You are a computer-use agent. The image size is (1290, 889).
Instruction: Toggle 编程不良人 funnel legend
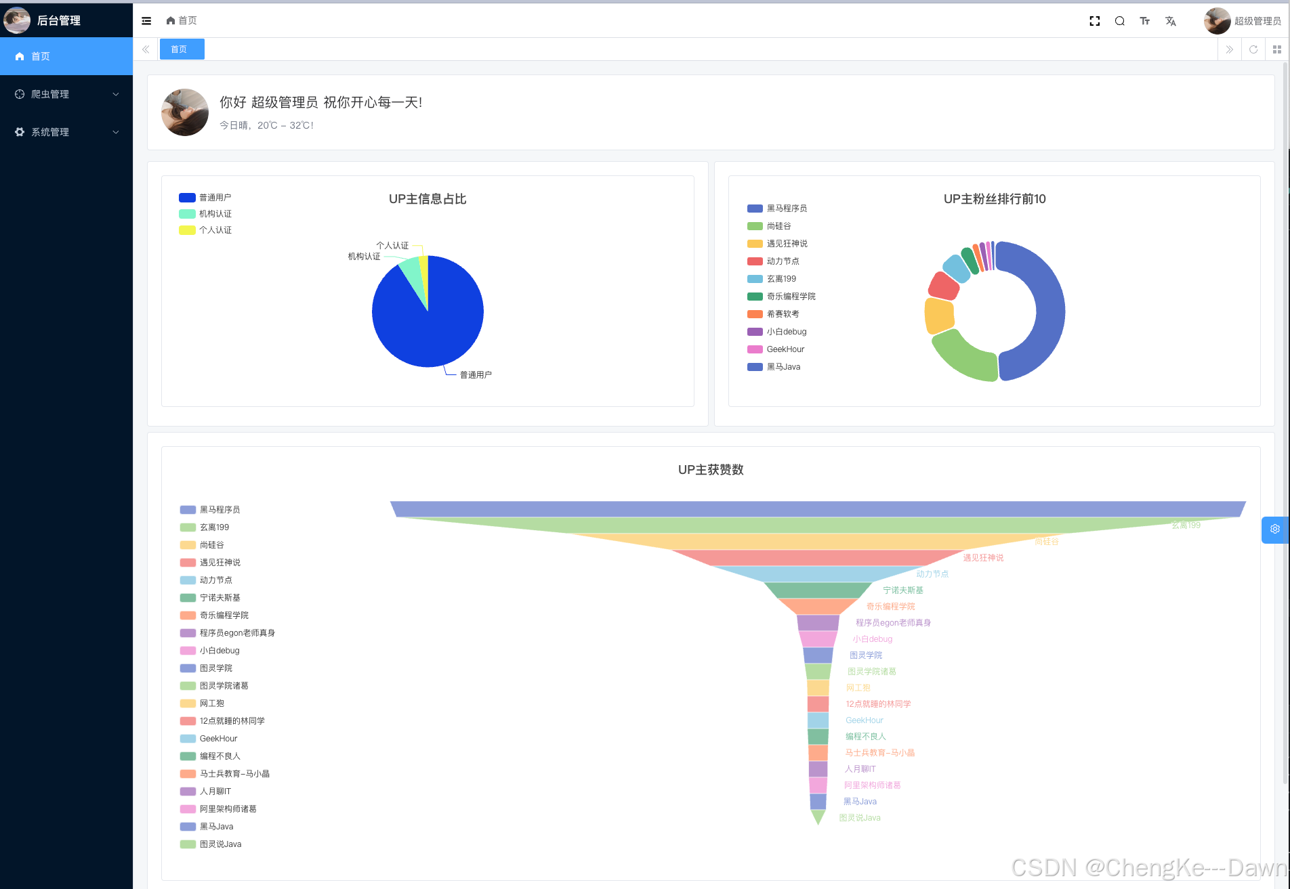(x=210, y=756)
